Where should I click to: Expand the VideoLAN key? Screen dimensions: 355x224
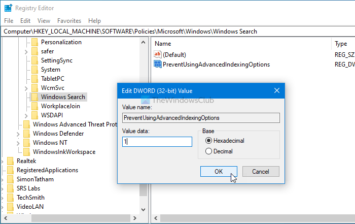point(3,207)
